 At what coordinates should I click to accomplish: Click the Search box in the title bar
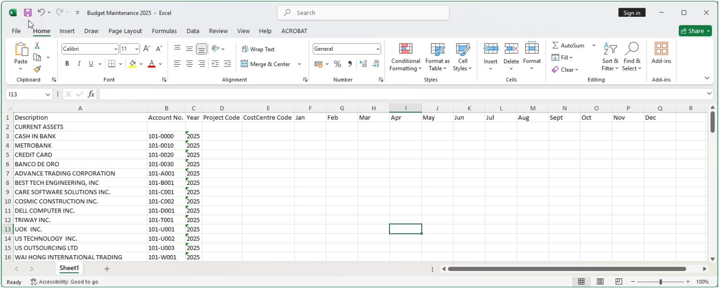tap(363, 13)
